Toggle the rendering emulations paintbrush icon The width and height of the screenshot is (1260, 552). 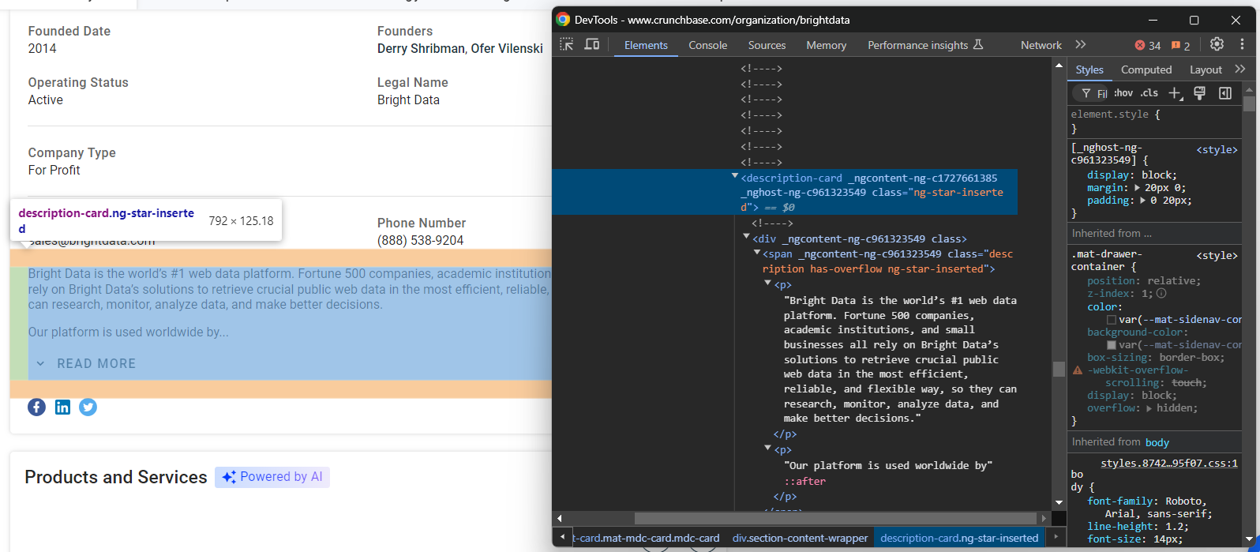tap(1199, 93)
